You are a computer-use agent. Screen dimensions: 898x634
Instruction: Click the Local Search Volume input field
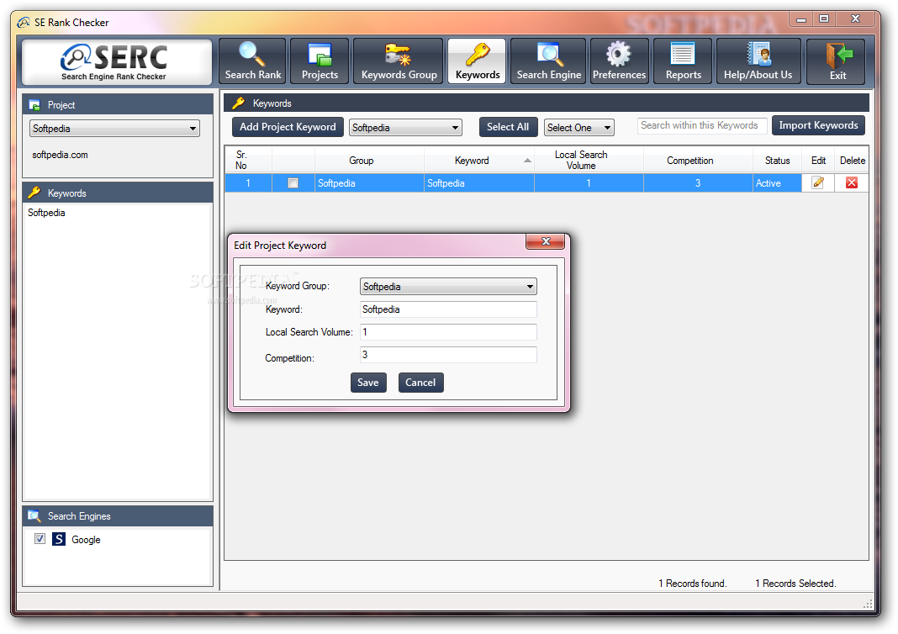(x=448, y=332)
